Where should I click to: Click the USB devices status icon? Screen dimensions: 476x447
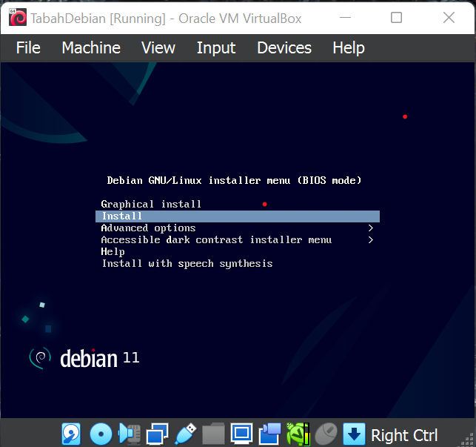tap(186, 434)
